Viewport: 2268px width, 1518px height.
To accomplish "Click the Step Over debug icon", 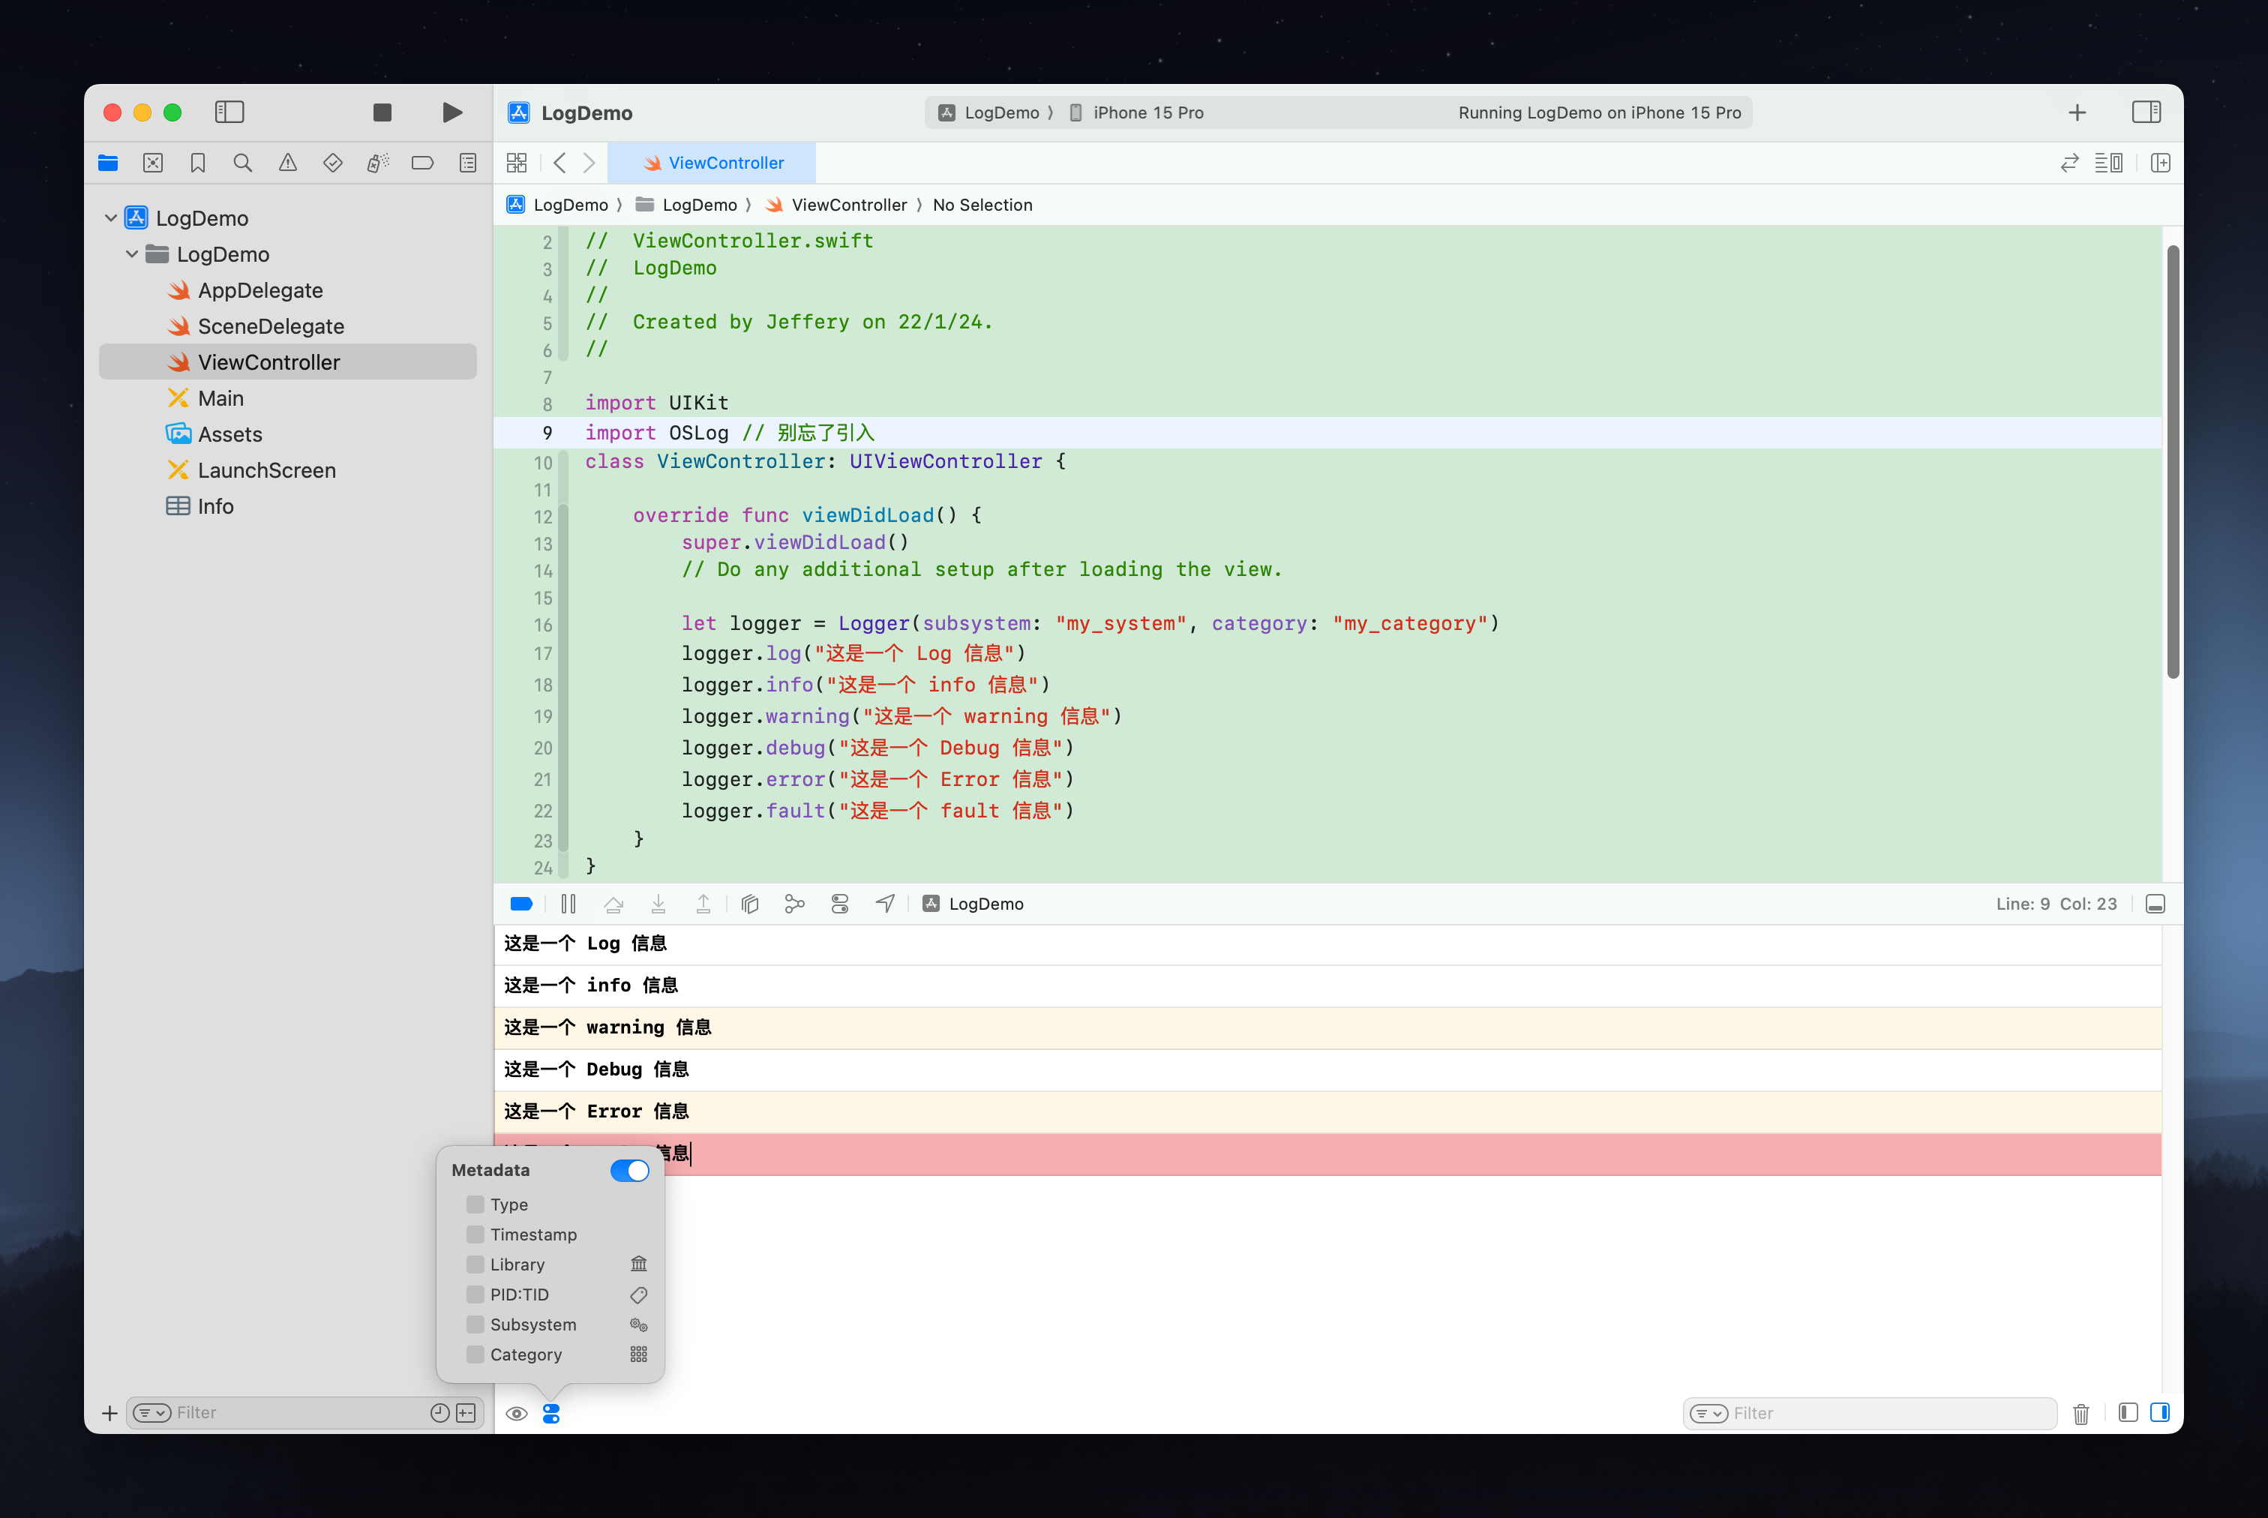I will coord(613,903).
